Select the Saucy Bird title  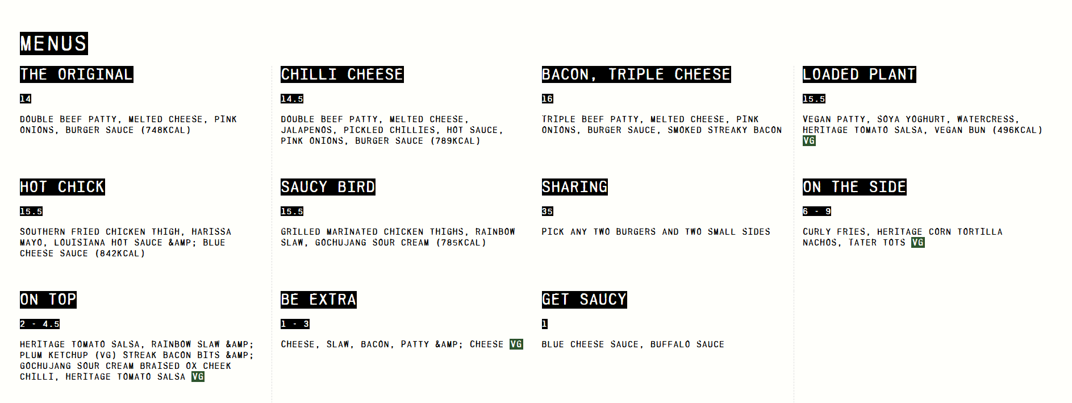328,187
